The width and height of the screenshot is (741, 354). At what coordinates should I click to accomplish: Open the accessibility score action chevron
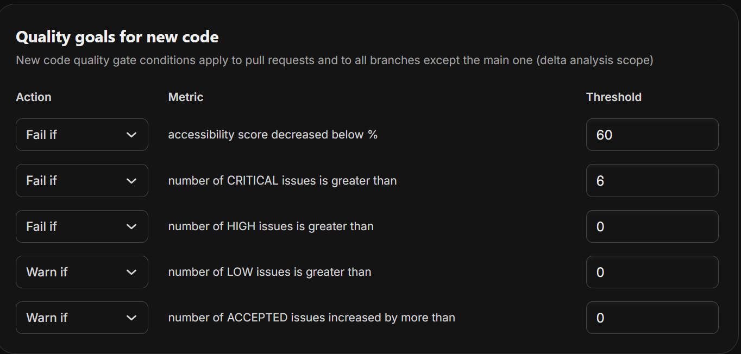click(131, 135)
